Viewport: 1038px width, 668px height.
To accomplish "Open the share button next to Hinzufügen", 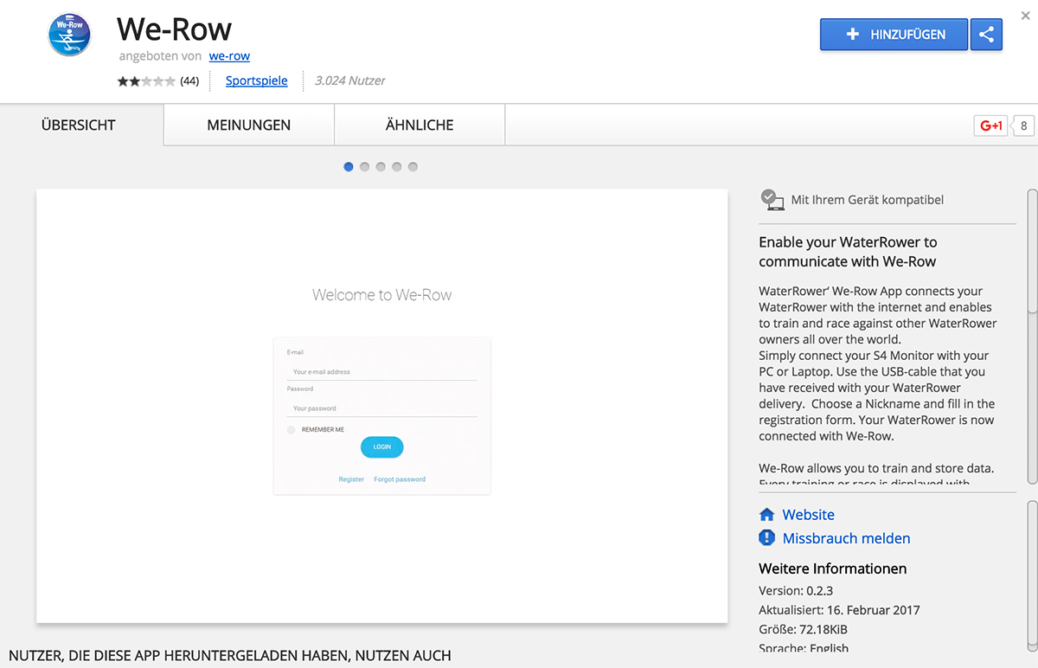I will [x=986, y=35].
